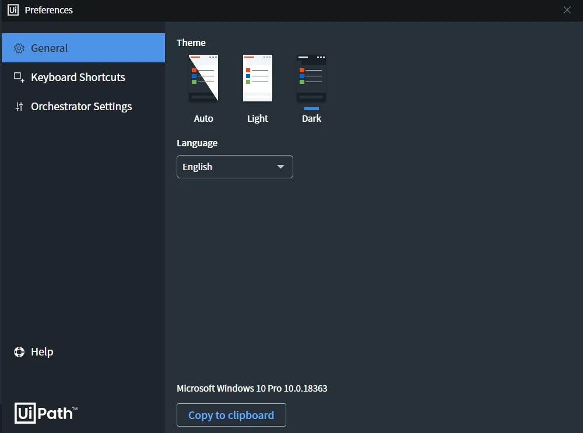Select the Dark theme thumbnail

click(x=311, y=78)
